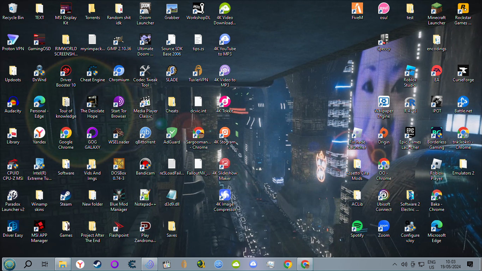Launch Audacity from the desktop
This screenshot has width=482, height=271.
coord(13,102)
